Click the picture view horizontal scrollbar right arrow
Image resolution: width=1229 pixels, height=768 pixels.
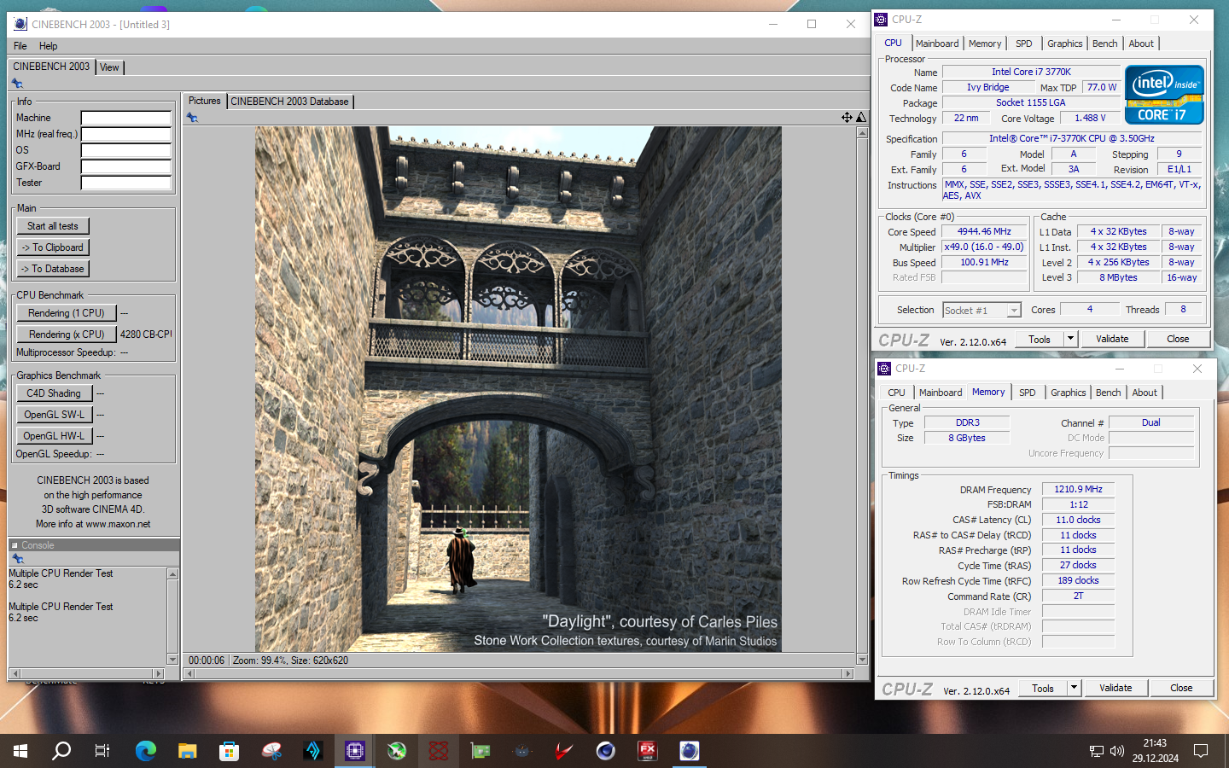847,674
